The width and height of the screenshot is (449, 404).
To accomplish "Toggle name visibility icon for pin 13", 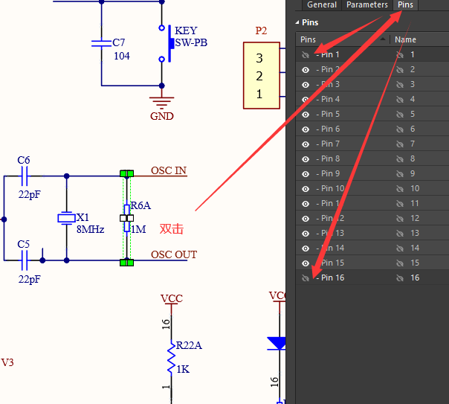I will tap(400, 234).
